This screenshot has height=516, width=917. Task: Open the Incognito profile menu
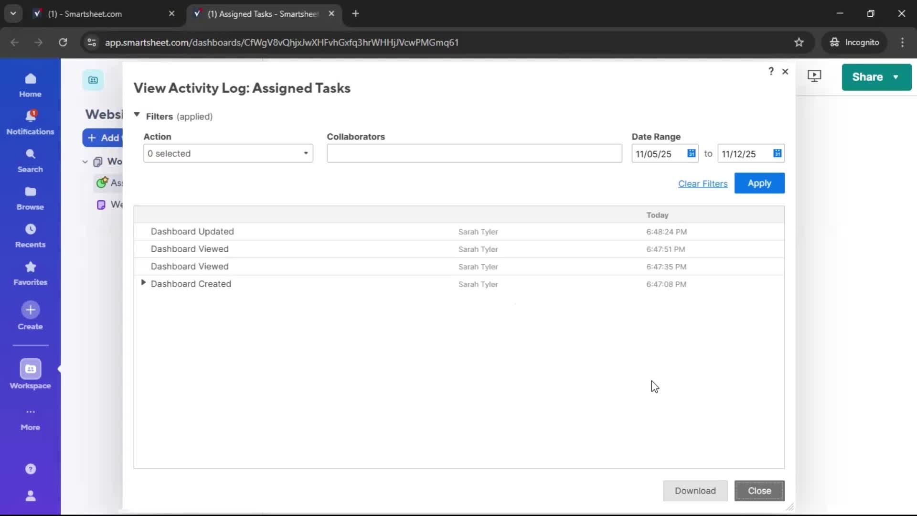[x=854, y=42]
